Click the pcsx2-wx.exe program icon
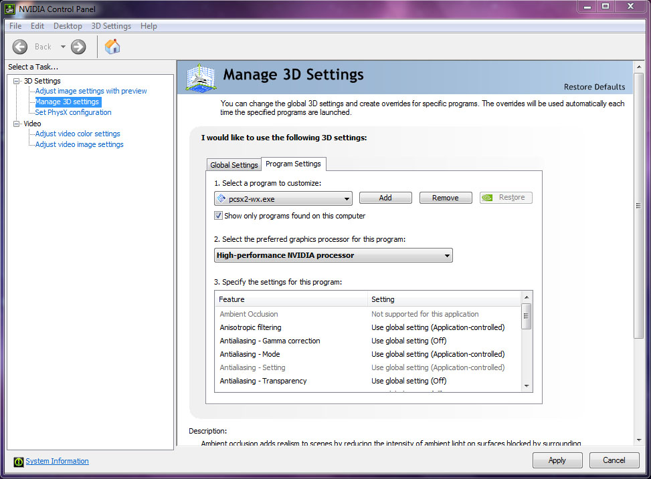Screen dimensions: 651x479 (x=221, y=198)
